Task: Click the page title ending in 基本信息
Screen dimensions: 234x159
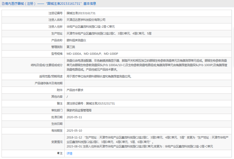Action: point(50,4)
